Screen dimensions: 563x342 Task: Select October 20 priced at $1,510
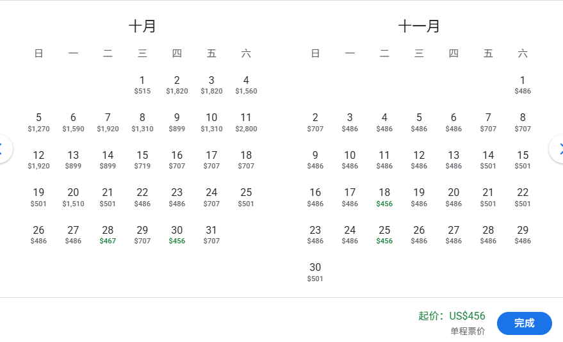pos(73,197)
